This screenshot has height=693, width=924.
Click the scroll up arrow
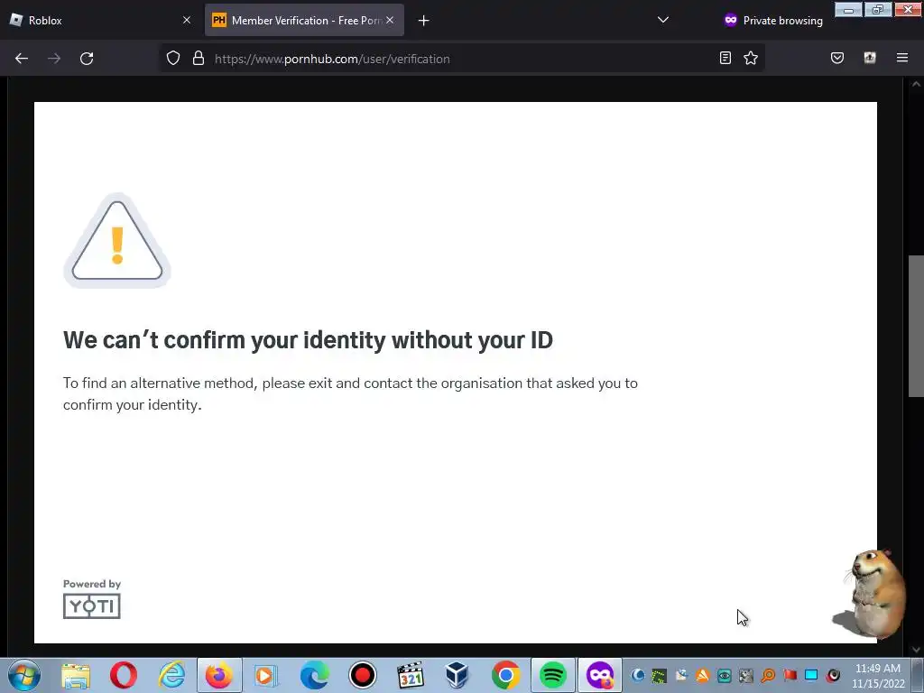tap(916, 84)
